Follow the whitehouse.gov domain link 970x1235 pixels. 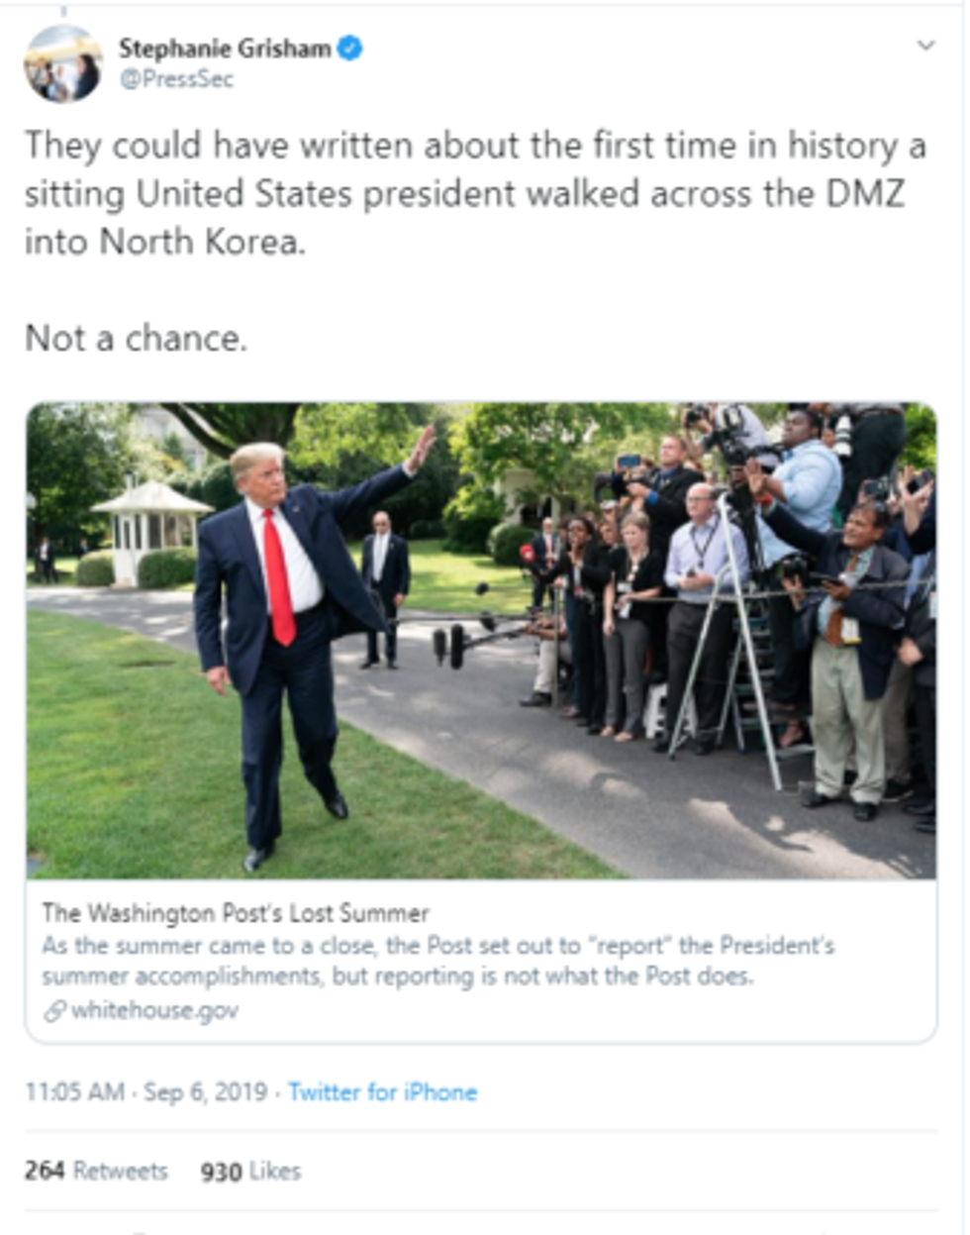[x=154, y=1010]
